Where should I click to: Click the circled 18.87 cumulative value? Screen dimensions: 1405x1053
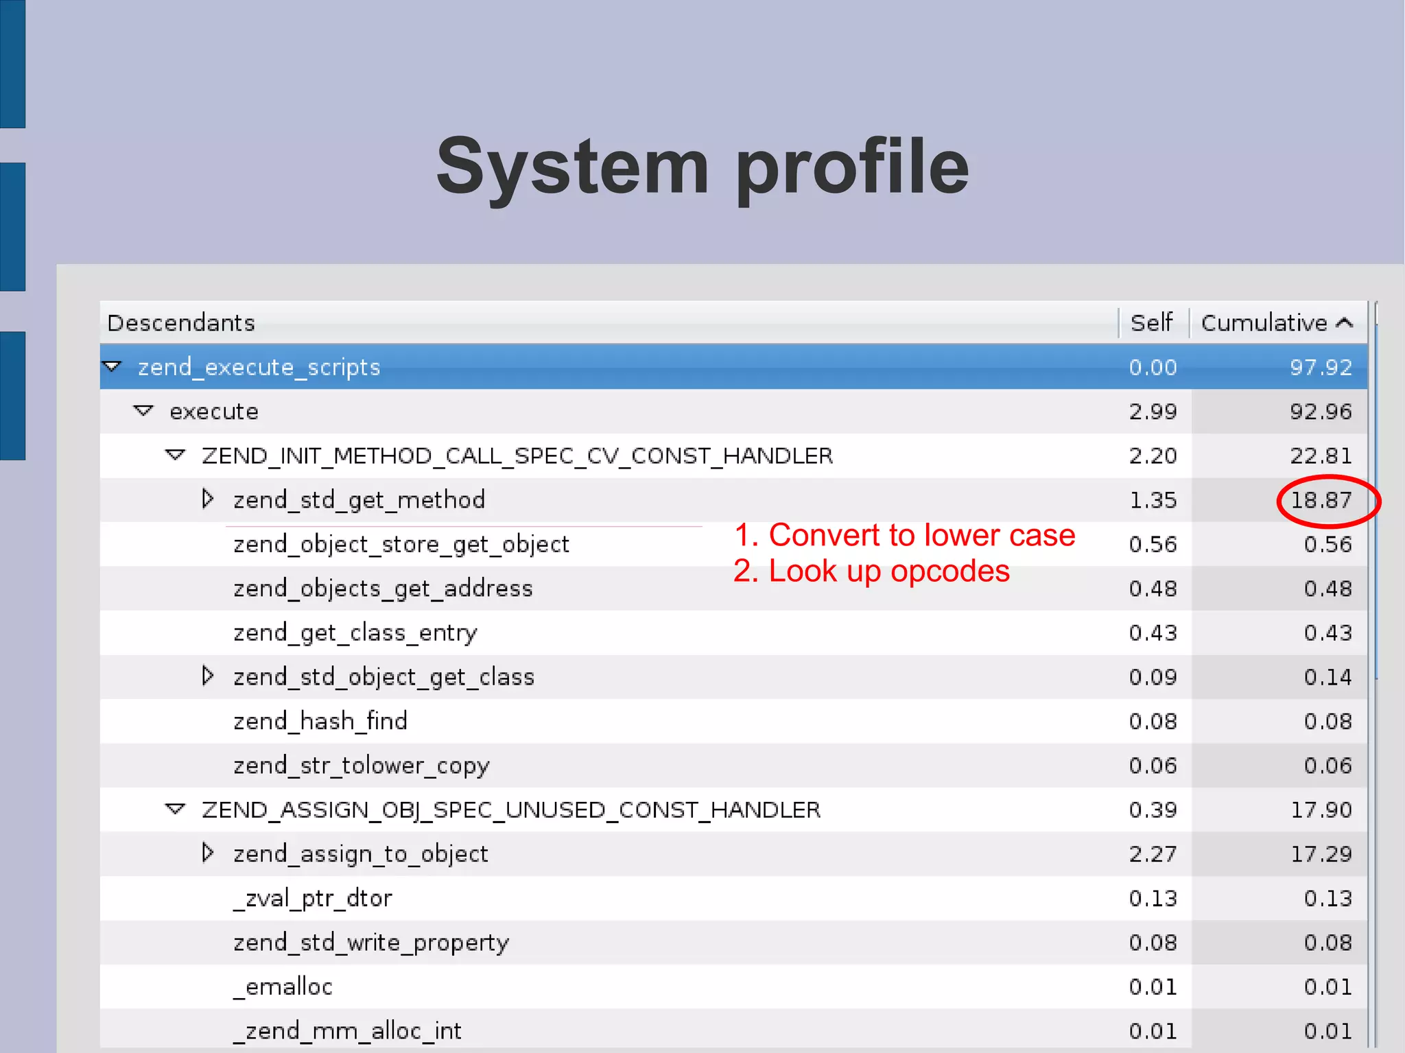pos(1321,500)
